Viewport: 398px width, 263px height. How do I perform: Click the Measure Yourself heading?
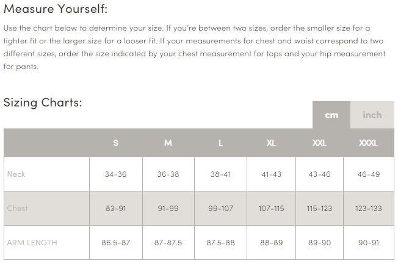click(x=56, y=9)
